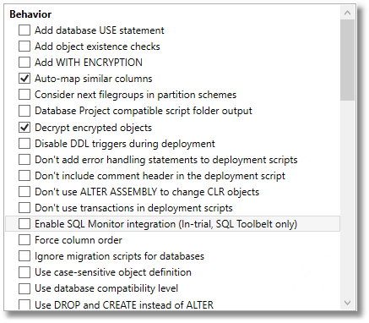
Task: Click the scrollbar up arrow
Action: pyautogui.click(x=347, y=13)
